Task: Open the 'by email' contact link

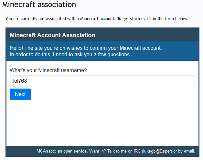Action: [x=186, y=151]
